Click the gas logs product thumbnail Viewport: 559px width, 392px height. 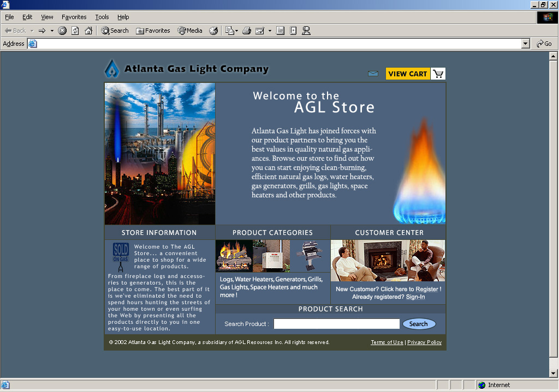(x=234, y=256)
